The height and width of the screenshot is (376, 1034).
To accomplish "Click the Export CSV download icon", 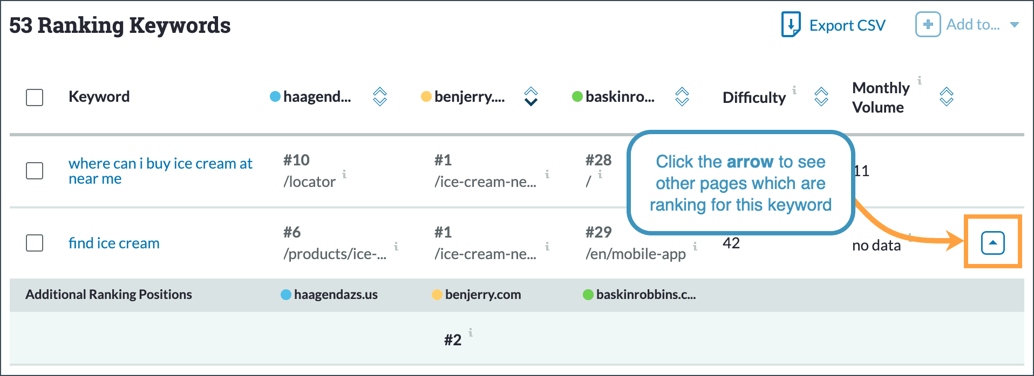I will [x=790, y=24].
